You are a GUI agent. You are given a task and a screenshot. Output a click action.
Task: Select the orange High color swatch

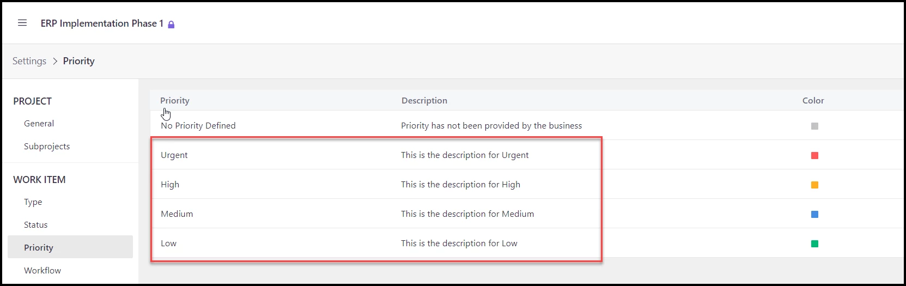coord(814,185)
